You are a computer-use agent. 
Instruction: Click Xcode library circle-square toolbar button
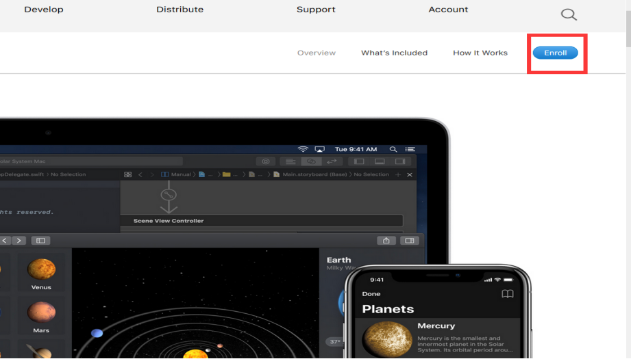coord(266,161)
